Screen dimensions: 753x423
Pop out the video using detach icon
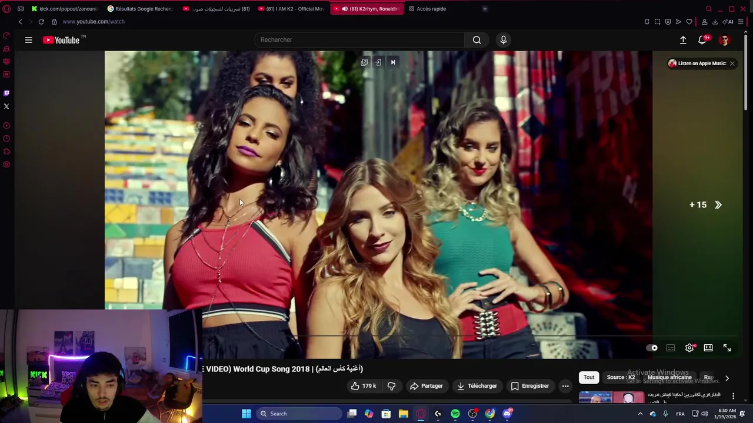364,62
